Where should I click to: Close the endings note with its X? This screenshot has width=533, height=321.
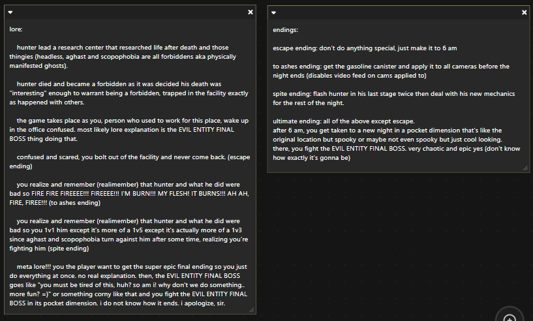[x=525, y=12]
